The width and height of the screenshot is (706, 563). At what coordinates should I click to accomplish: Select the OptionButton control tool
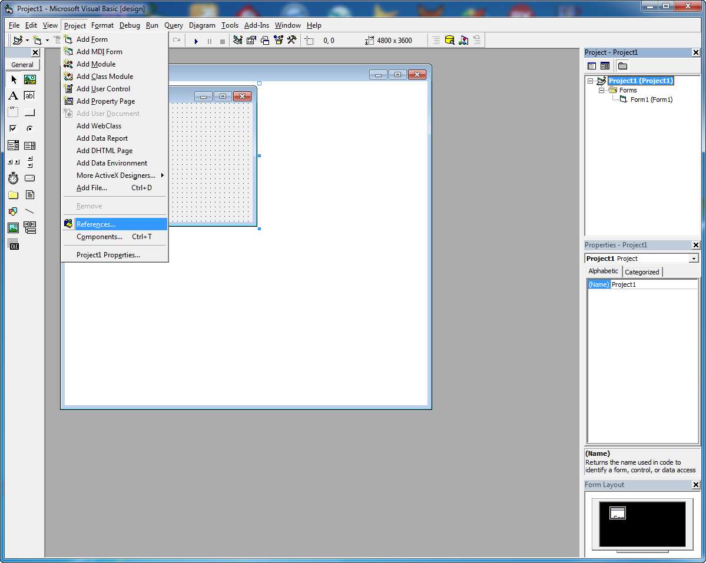[29, 129]
